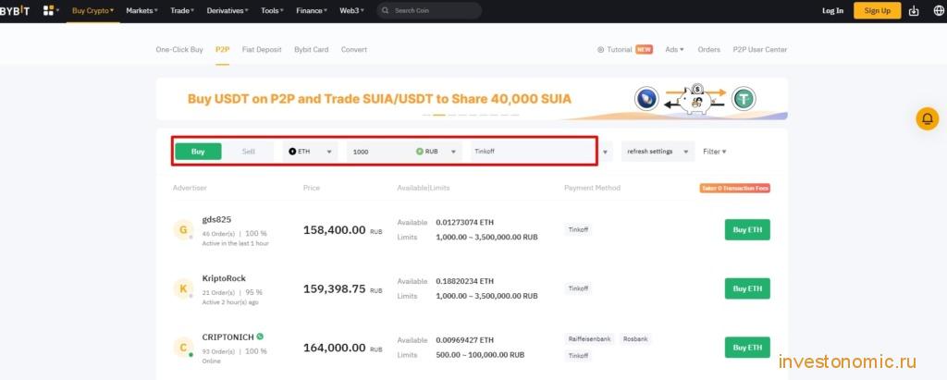Click the Tutorial play icon
The image size is (947, 380).
pos(600,50)
